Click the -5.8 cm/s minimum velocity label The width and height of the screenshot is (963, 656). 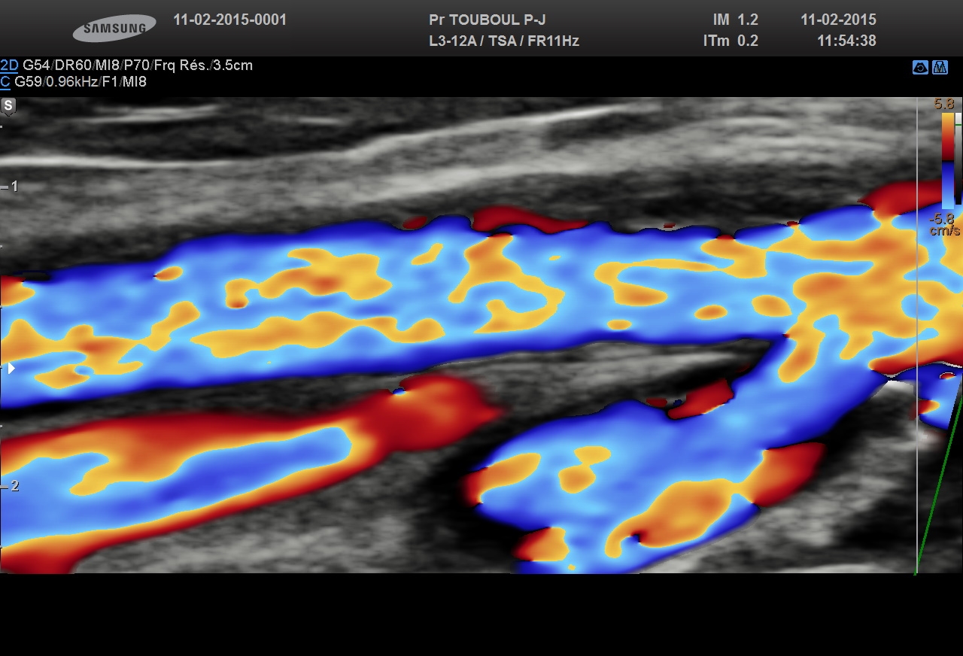coord(943,225)
